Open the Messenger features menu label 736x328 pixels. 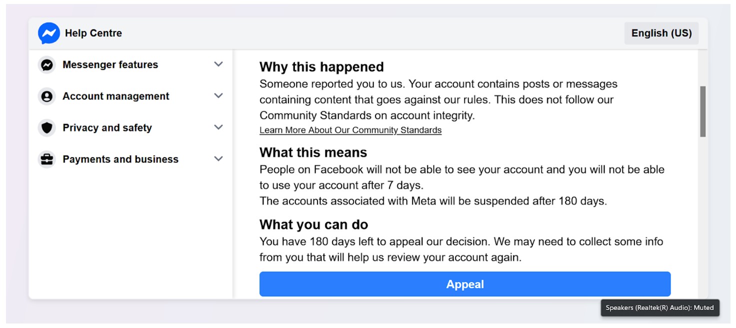pos(110,65)
